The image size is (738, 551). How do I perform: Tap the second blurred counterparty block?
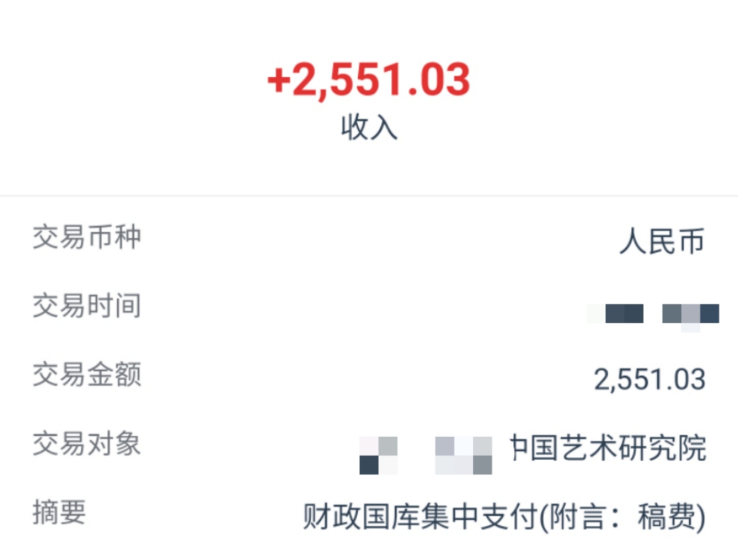[x=464, y=455]
